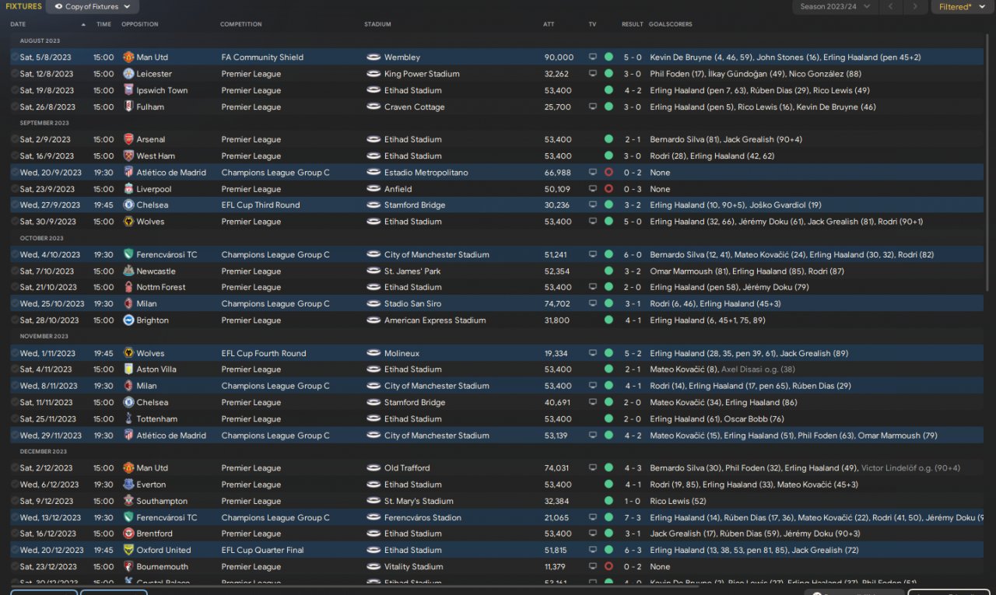The height and width of the screenshot is (595, 996).
Task: Click the green win indicator for Arsenal match
Action: point(608,140)
